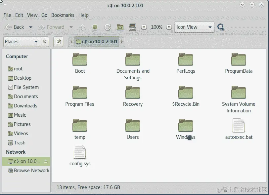269x195 pixels.
Task: Open the Bookmarks menu
Action: pyautogui.click(x=63, y=15)
